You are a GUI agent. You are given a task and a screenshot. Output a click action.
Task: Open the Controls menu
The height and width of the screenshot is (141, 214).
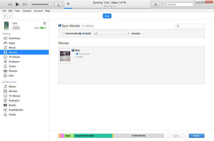pyautogui.click(x=27, y=11)
